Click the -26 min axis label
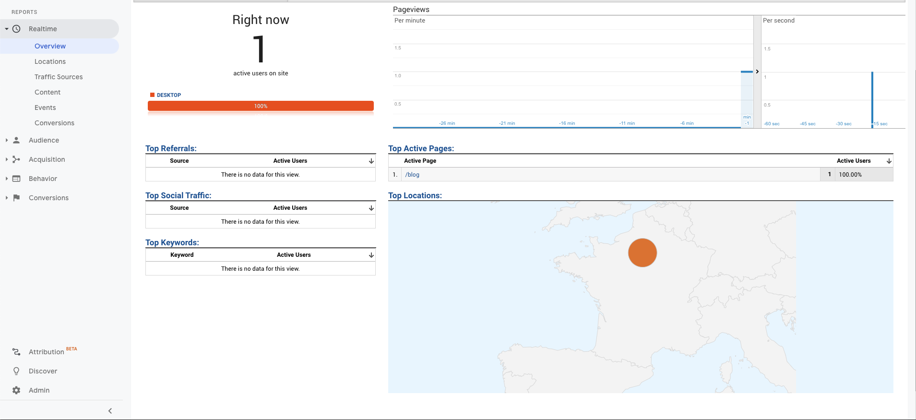This screenshot has height=420, width=916. 447,123
